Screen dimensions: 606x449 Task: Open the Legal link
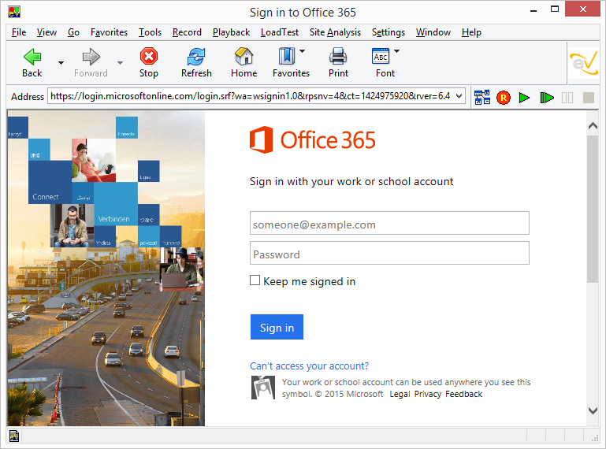pos(400,394)
